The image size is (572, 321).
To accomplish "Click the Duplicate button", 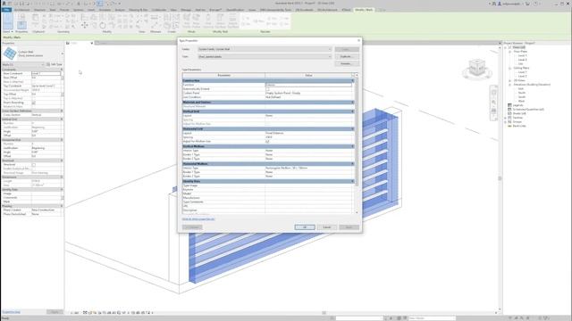I will [x=347, y=57].
